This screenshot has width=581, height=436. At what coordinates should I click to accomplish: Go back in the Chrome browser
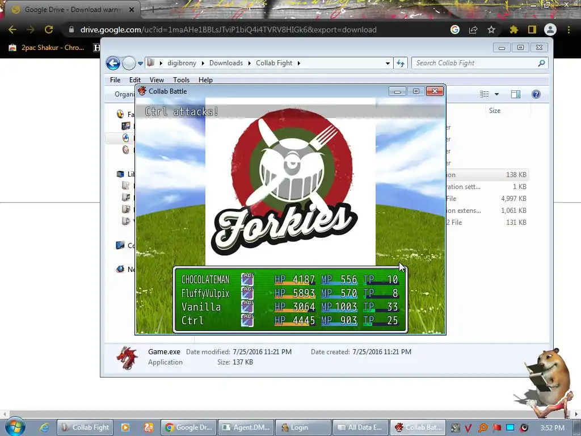(12, 30)
